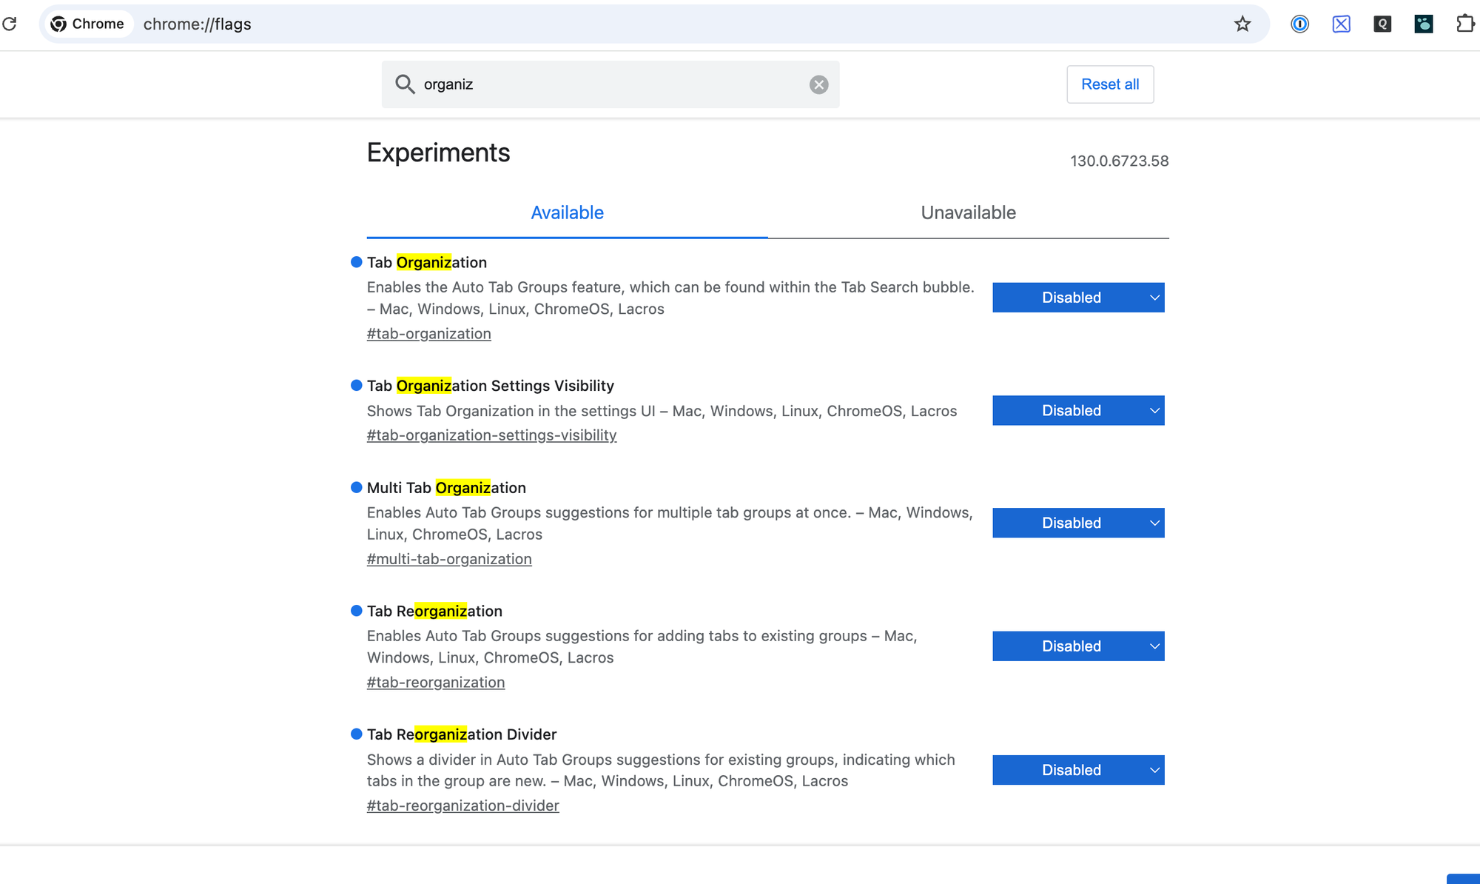The image size is (1480, 884).
Task: Click the teal blob extension icon
Action: pyautogui.click(x=1423, y=24)
